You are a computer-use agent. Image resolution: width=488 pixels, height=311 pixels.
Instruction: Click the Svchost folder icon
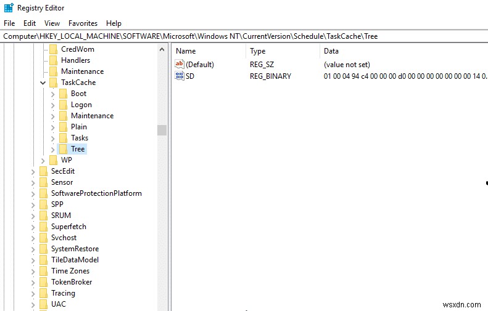(x=44, y=238)
